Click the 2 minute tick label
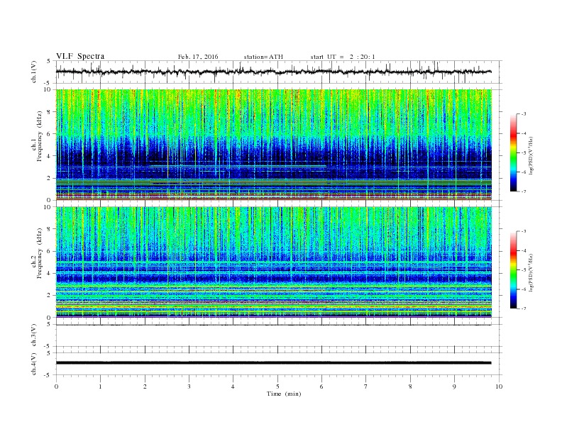Image resolution: width=562 pixels, height=434 pixels. coord(145,386)
